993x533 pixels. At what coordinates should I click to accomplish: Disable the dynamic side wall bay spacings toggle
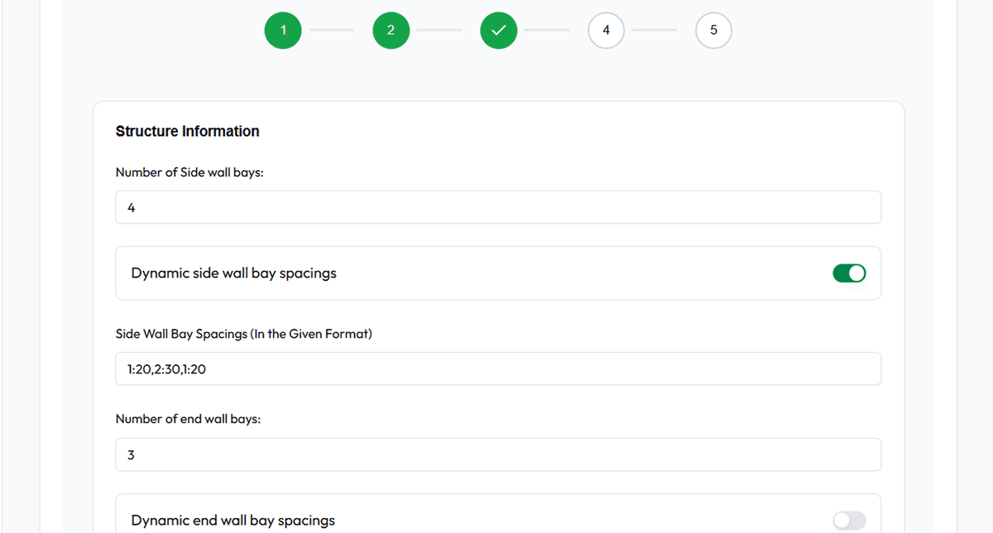(849, 273)
